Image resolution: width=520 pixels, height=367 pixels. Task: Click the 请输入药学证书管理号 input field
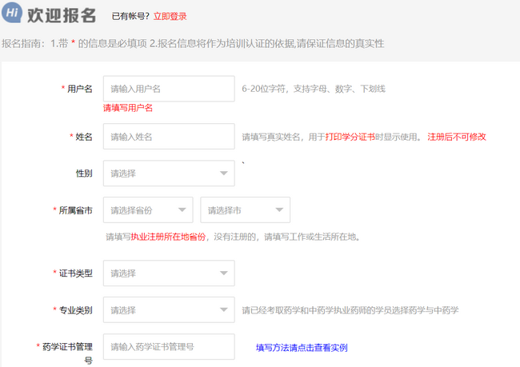click(x=168, y=347)
